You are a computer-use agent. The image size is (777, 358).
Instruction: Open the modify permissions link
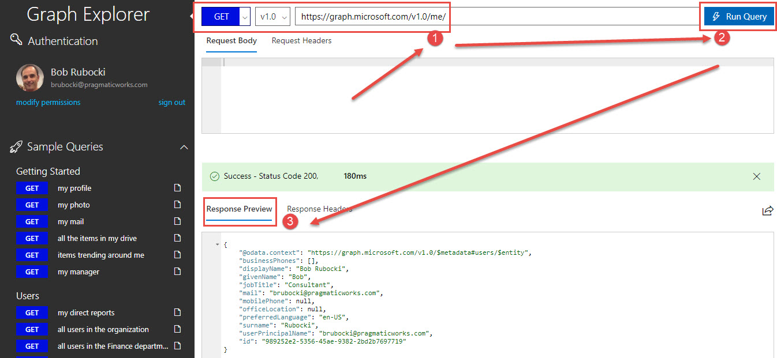(x=48, y=102)
